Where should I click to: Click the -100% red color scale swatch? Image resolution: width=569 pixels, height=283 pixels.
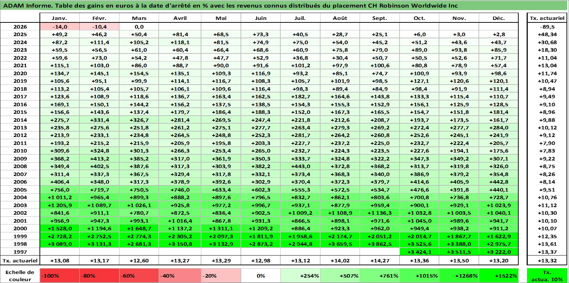click(59, 275)
